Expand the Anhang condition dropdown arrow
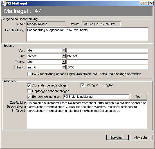Image resolution: width=155 pixels, height=149 pixels. 64,67
